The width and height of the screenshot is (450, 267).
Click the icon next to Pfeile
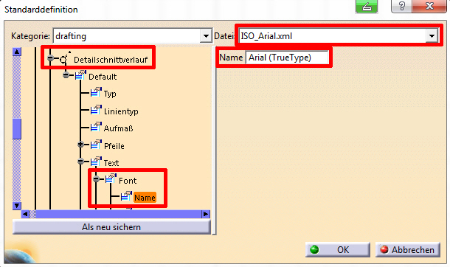[96, 145]
